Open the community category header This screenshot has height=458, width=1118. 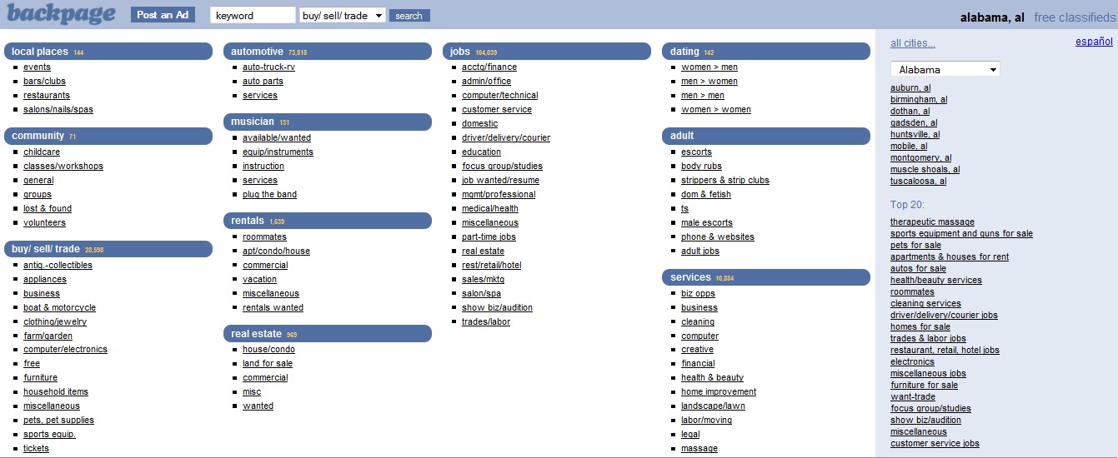tap(108, 136)
